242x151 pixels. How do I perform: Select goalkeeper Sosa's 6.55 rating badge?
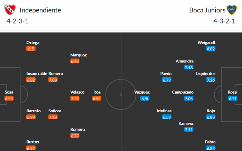pos(9,98)
